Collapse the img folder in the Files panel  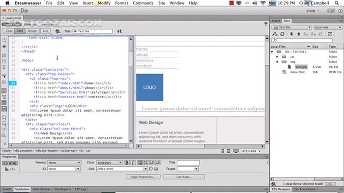[277, 62]
